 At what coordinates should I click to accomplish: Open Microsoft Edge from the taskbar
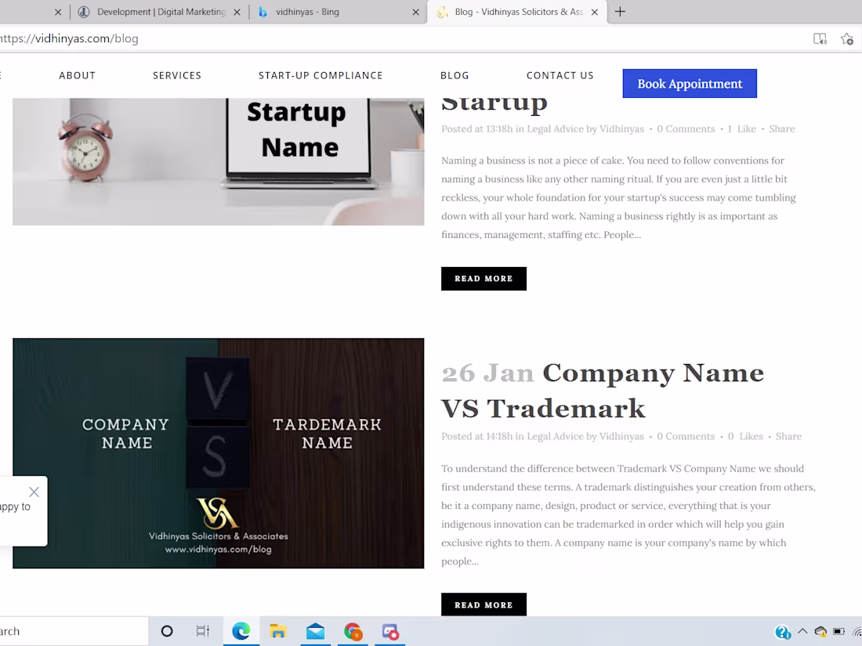(x=241, y=631)
